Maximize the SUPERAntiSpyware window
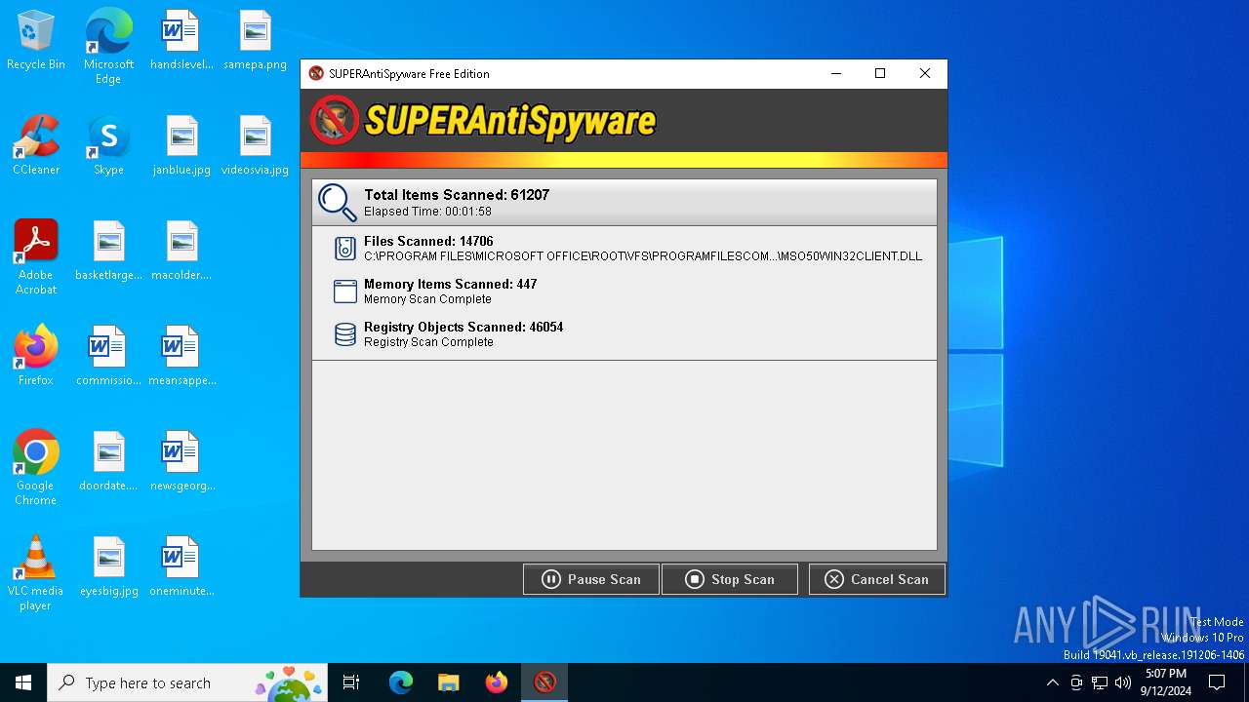This screenshot has height=702, width=1249. [x=880, y=73]
